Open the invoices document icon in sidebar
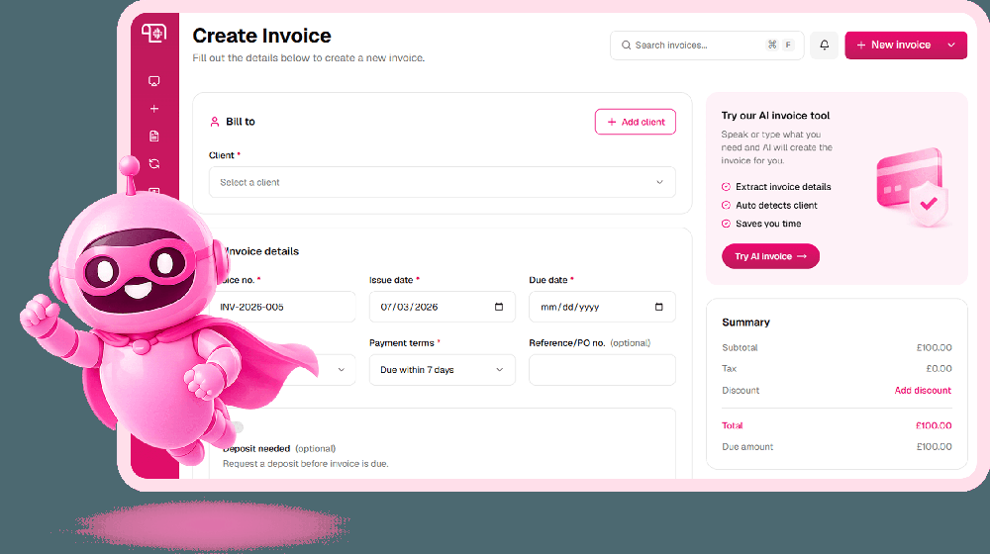990x554 pixels. pos(154,137)
